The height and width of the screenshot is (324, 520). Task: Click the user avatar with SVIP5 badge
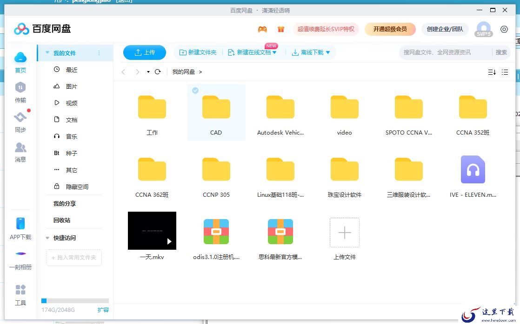[x=484, y=29]
